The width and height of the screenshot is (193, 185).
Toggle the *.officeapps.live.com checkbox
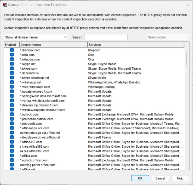pos(12,128)
